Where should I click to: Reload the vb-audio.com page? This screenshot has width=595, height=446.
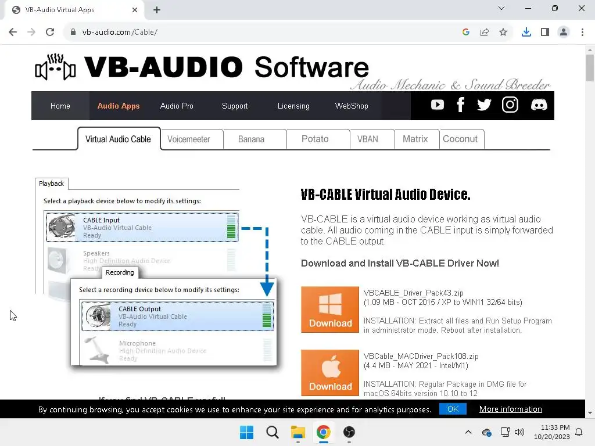point(50,32)
